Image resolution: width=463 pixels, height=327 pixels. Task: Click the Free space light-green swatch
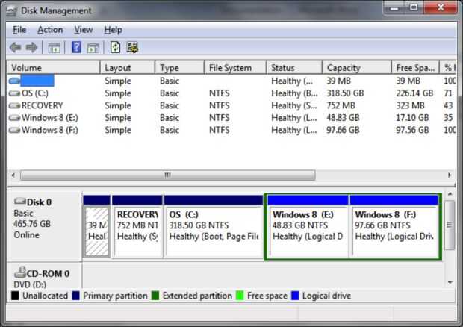pyautogui.click(x=240, y=296)
